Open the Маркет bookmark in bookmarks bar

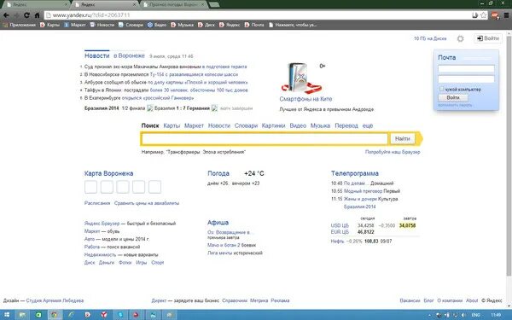coord(75,25)
